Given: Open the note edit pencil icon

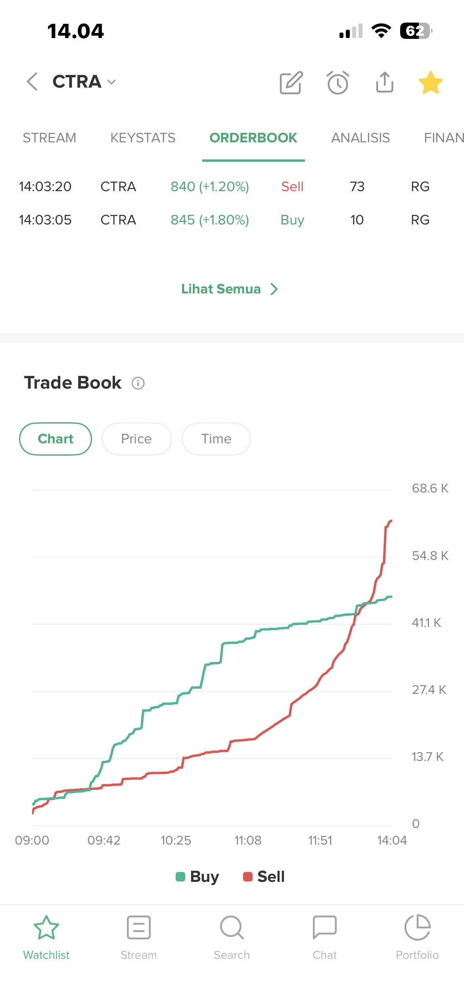Looking at the screenshot, I should point(291,82).
